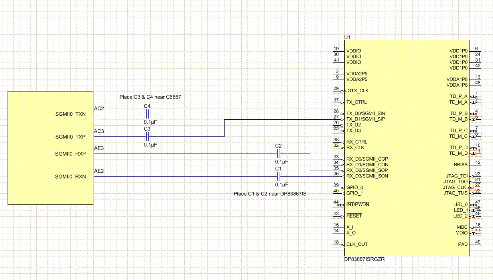
Task: Select pin designator AE3
Action: coord(99,148)
